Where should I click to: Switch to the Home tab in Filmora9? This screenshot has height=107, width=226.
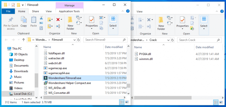click(21, 11)
